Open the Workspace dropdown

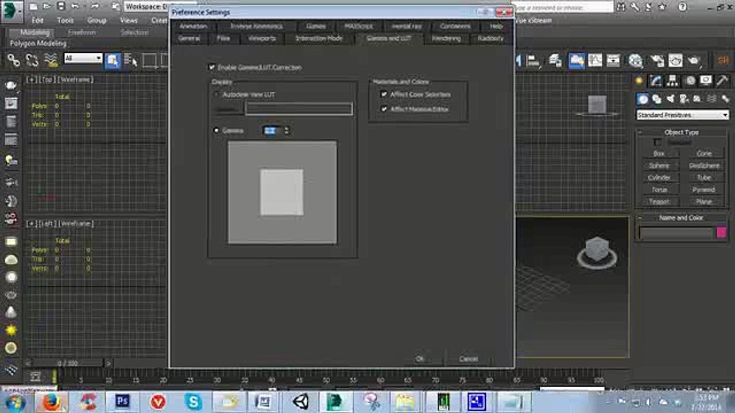[x=146, y=7]
